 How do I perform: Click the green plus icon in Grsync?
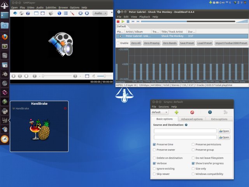click(176, 112)
